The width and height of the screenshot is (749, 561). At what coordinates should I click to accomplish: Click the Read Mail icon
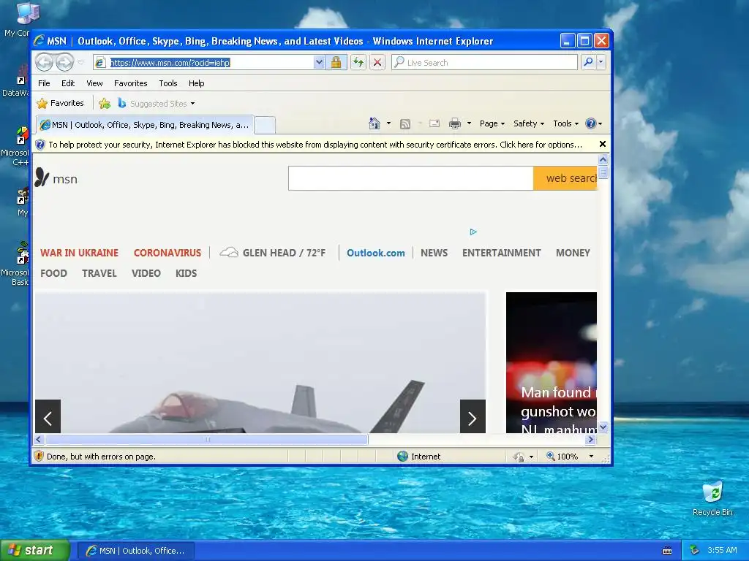pos(434,123)
